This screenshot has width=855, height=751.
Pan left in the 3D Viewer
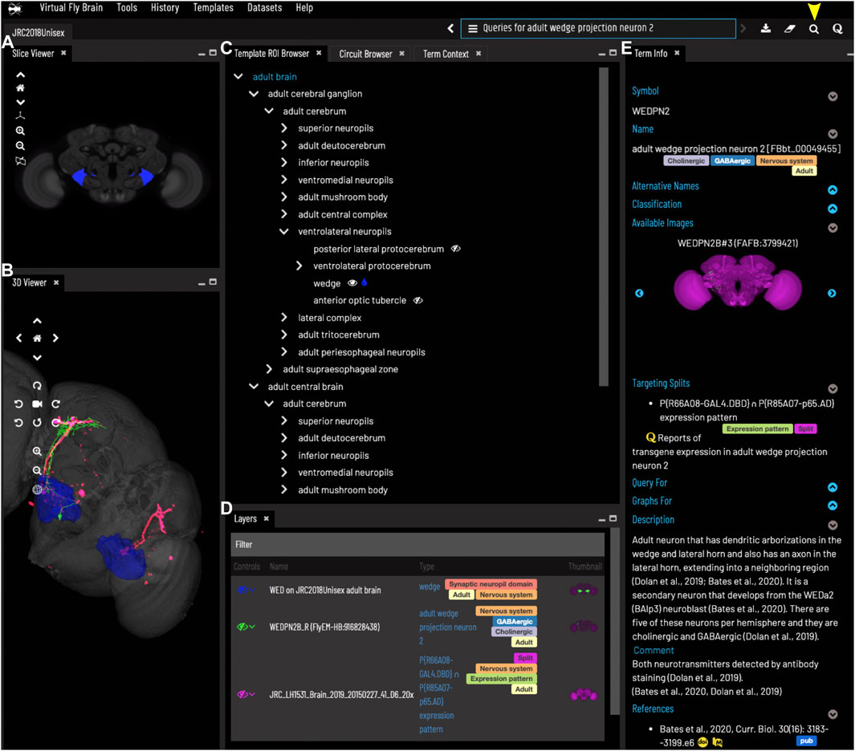[19, 338]
